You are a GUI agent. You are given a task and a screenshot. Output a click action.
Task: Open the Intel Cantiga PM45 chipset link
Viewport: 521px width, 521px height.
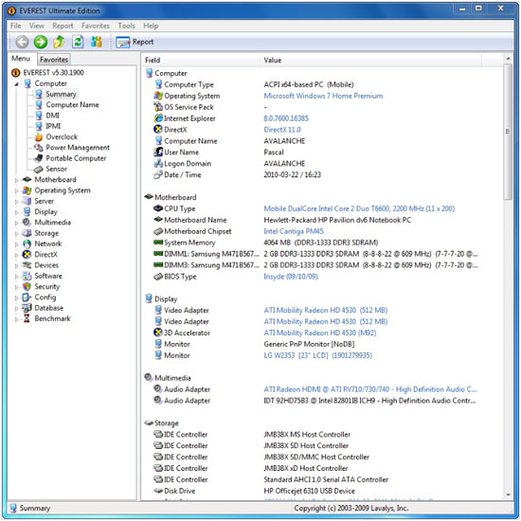(294, 231)
